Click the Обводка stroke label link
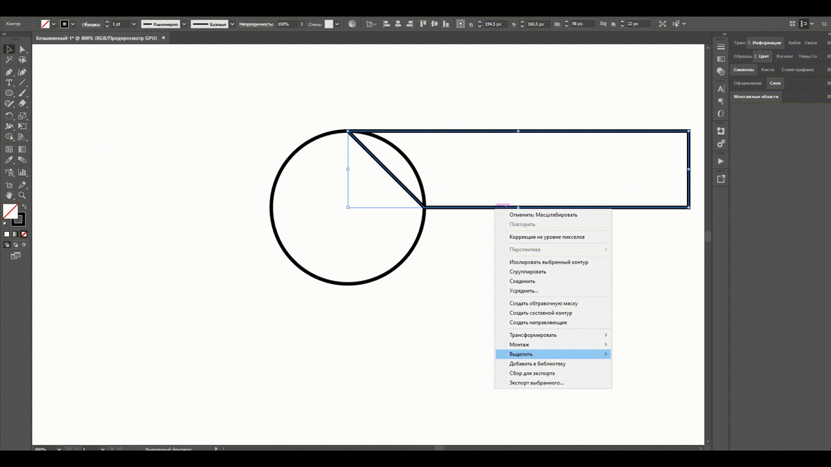831x467 pixels. [x=91, y=24]
